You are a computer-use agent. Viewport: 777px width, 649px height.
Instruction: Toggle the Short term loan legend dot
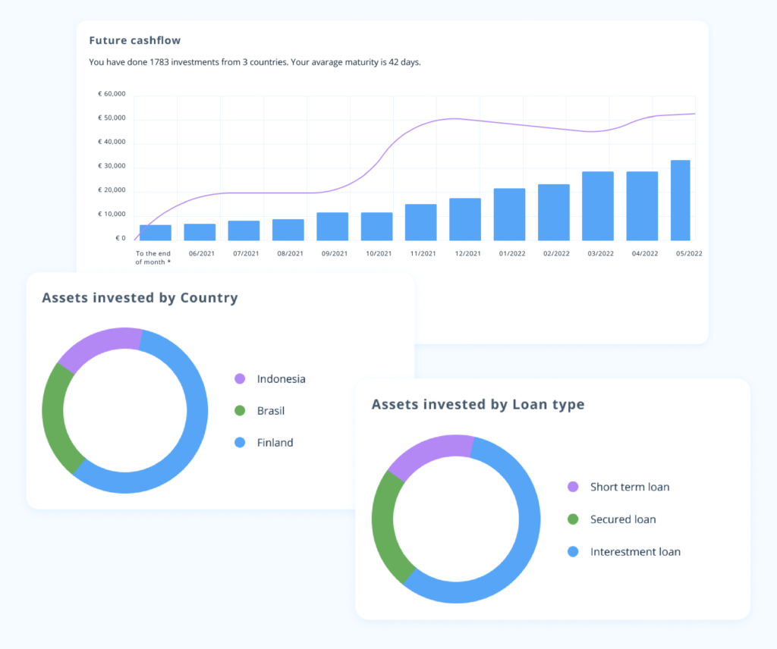pos(574,487)
